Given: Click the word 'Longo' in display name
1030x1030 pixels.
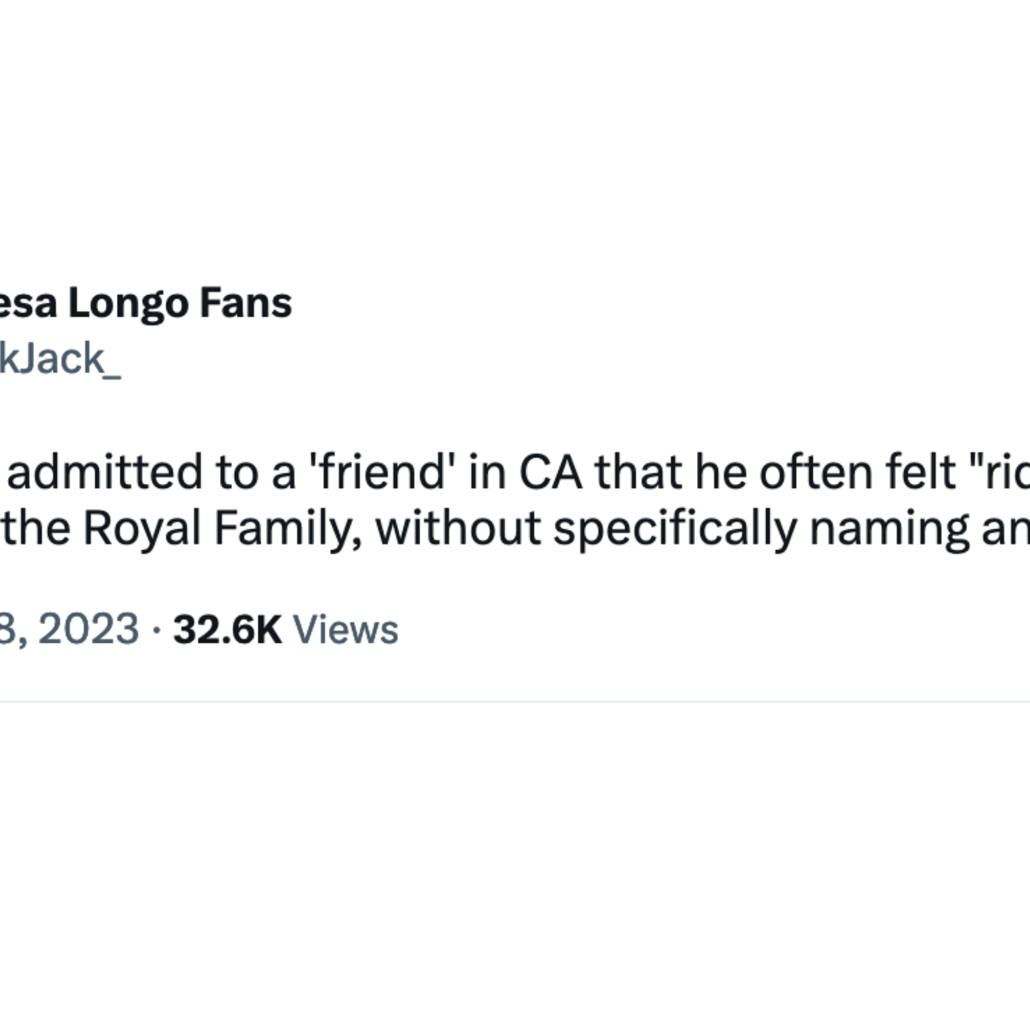Looking at the screenshot, I should (128, 303).
